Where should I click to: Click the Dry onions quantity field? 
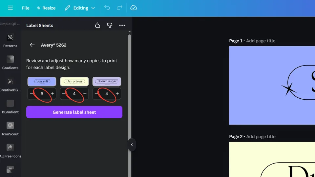[x=74, y=94]
